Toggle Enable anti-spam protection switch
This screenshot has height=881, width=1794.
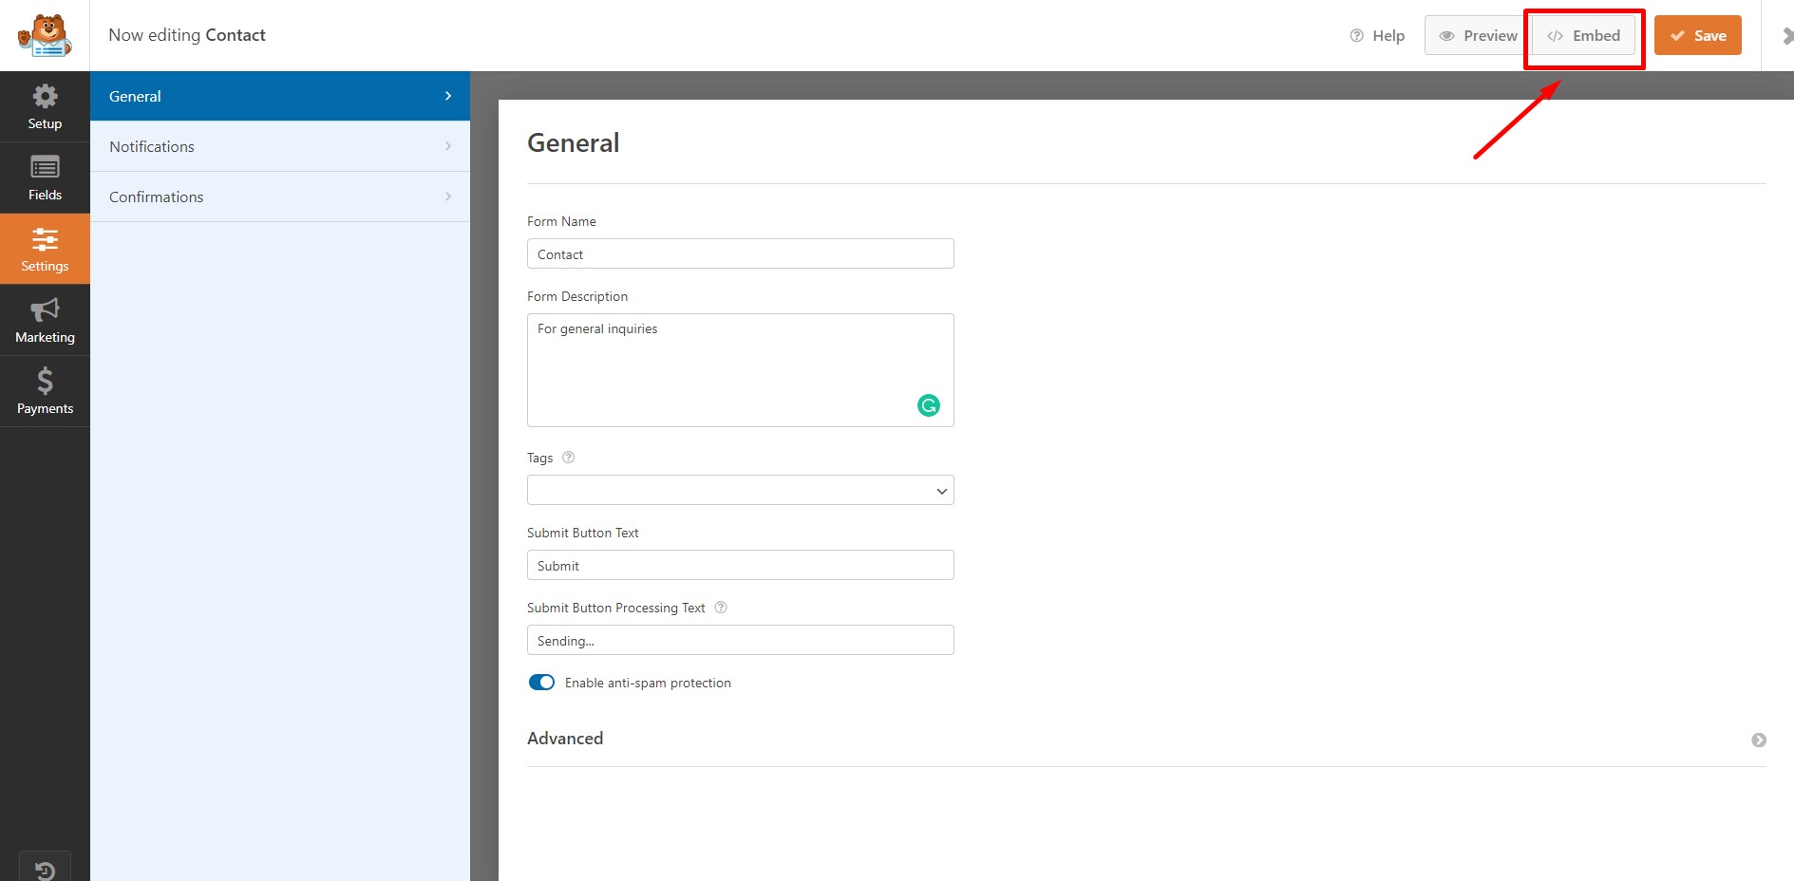541,683
